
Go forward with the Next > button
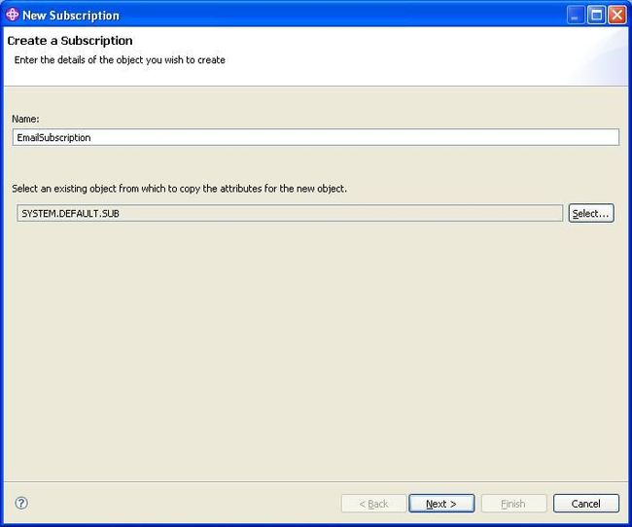click(441, 504)
